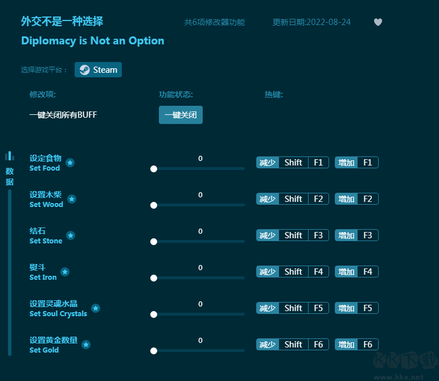Click the Set Soul Crystals slider handle
This screenshot has height=381, width=439.
pyautogui.click(x=154, y=314)
